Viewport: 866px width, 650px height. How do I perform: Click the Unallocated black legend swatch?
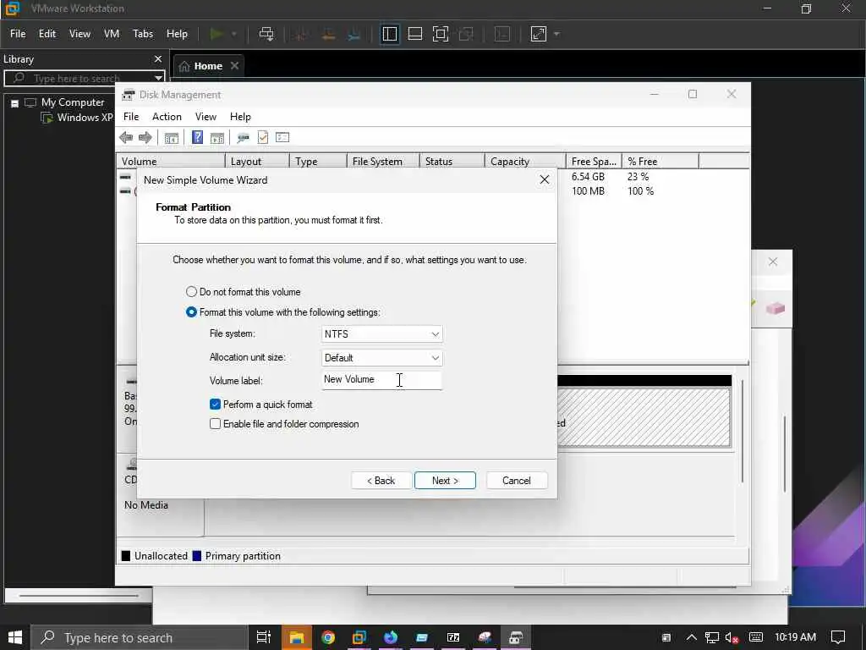[x=126, y=556]
